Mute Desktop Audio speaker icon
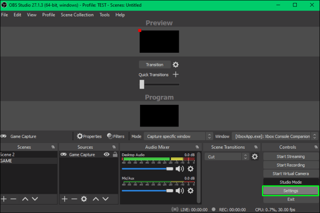 click(x=179, y=169)
